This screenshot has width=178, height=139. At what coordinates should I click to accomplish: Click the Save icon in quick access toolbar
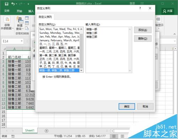[6, 4]
